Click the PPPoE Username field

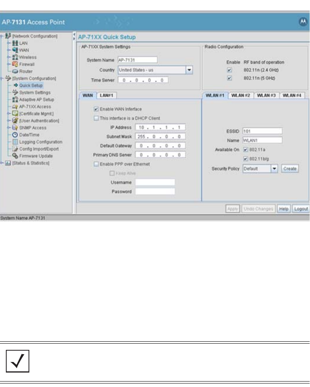click(155, 183)
